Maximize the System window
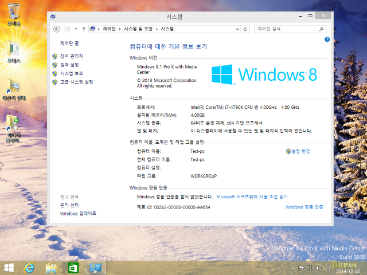The width and height of the screenshot is (367, 275). coord(310,15)
